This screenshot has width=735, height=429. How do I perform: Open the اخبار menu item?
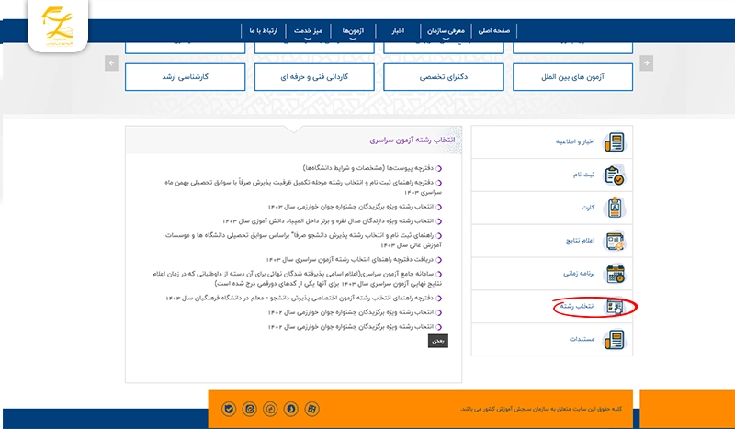[x=398, y=31]
